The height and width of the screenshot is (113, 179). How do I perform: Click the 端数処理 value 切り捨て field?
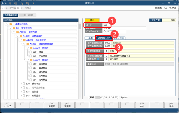coord(141,59)
